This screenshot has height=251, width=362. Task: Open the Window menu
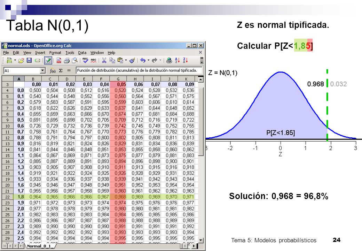[97, 53]
